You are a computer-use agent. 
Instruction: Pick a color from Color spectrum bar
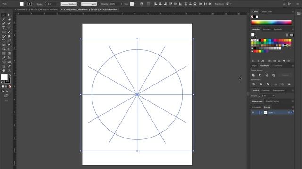click(x=271, y=23)
